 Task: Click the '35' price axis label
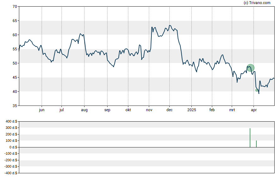tap(15, 106)
